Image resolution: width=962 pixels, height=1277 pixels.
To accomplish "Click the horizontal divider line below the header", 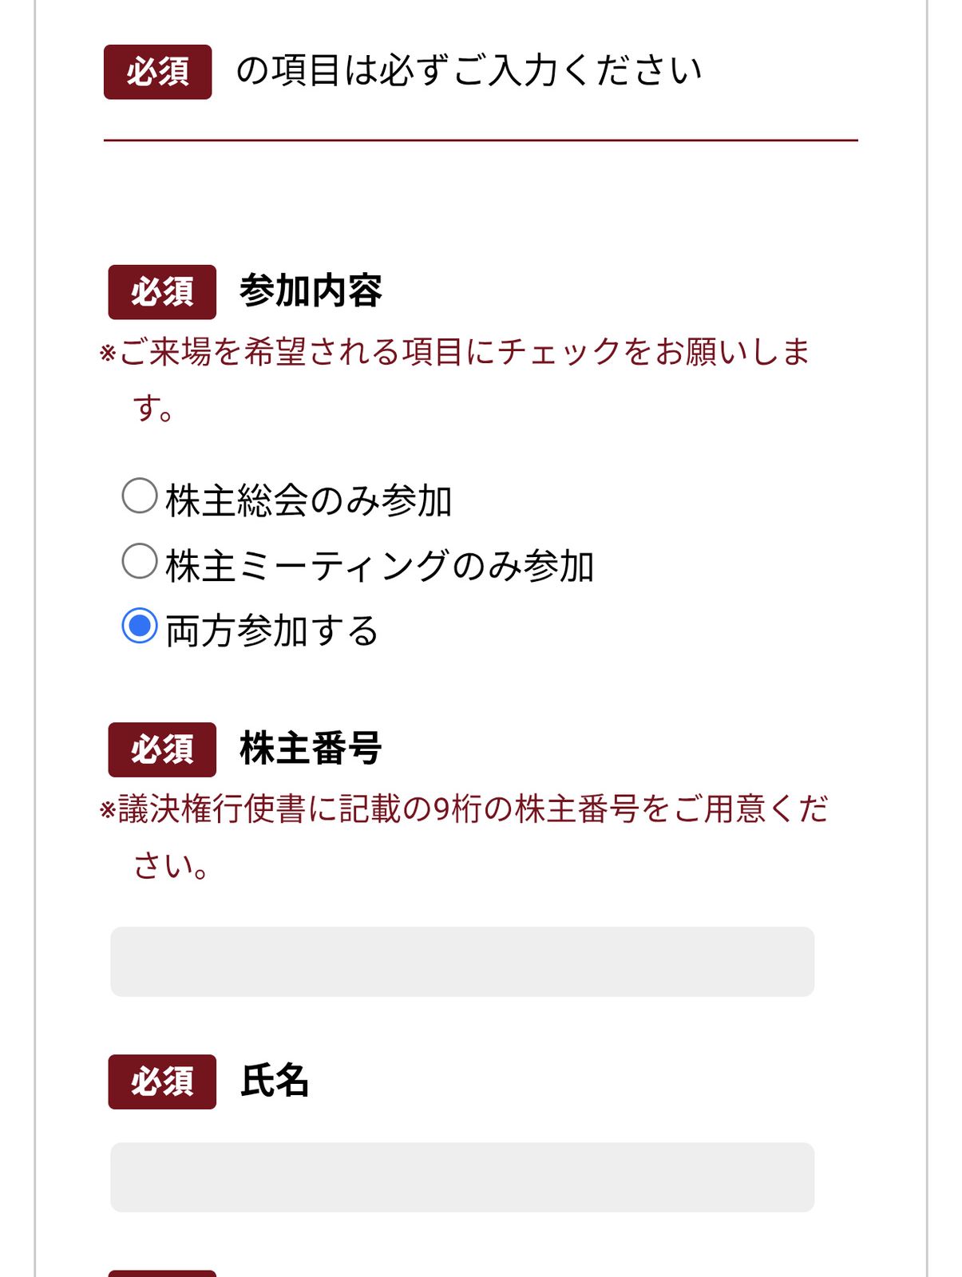I will pyautogui.click(x=481, y=140).
